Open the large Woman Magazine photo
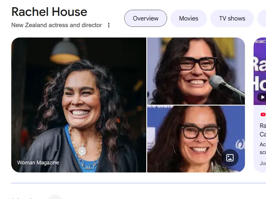The image size is (266, 199). click(79, 105)
